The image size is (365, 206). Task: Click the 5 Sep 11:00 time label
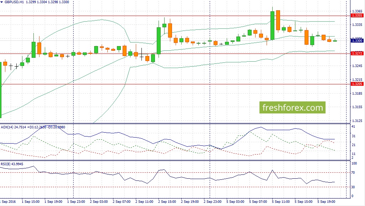click(x=281, y=202)
